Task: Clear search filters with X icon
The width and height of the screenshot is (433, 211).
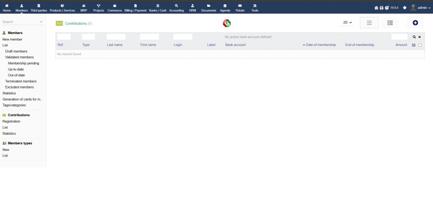Action: point(419,37)
